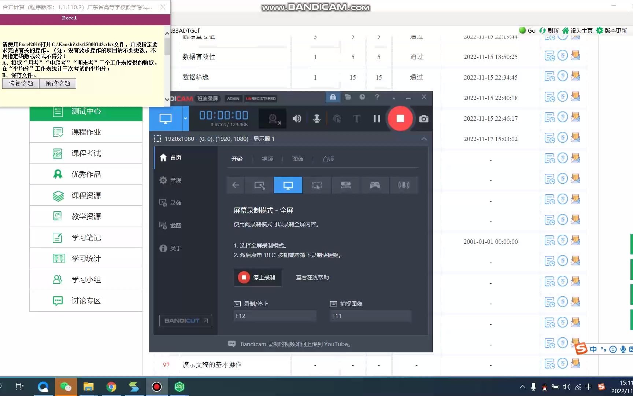
Task: Open 讨论专区 in the sidebar
Action: coord(86,301)
